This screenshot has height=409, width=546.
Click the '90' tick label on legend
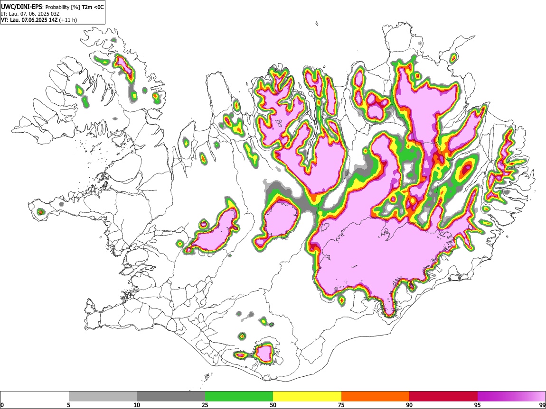point(409,405)
